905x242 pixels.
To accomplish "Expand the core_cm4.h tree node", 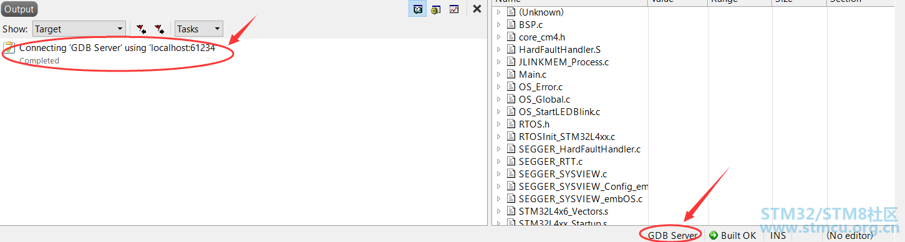I will (498, 37).
